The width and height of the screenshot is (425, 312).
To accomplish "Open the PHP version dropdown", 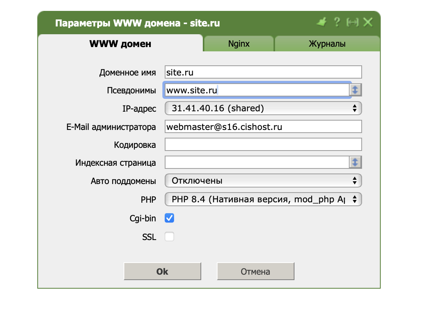I will coord(263,200).
